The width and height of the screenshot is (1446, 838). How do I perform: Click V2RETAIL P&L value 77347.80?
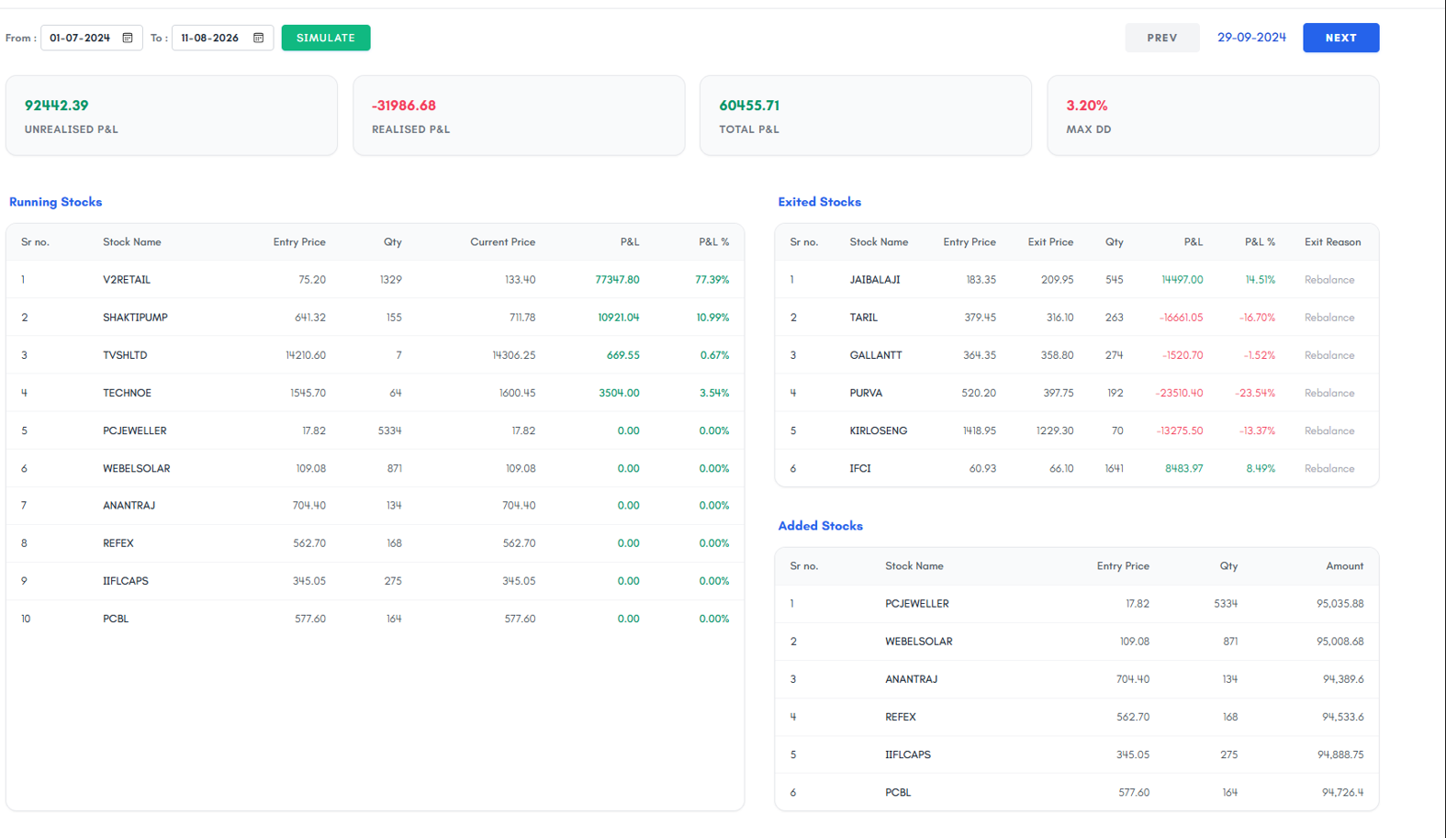pyautogui.click(x=617, y=280)
